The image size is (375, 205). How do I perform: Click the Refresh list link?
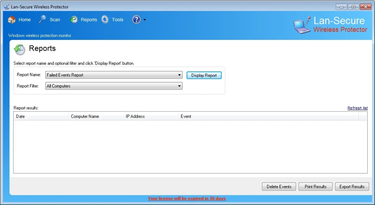point(358,108)
